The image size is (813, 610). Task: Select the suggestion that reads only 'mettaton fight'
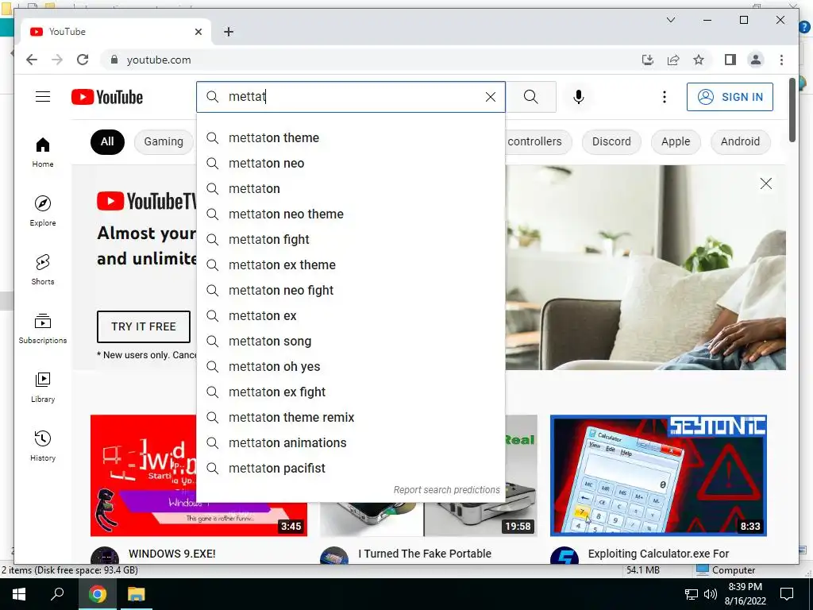tap(351, 240)
